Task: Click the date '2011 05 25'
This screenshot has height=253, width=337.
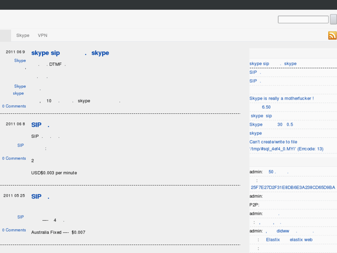Action: click(14, 195)
